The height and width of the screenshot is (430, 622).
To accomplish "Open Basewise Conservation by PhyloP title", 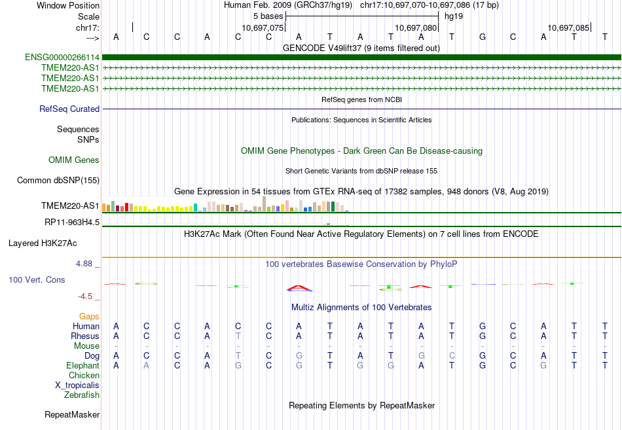I will (361, 264).
